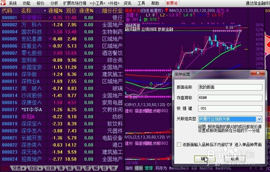Image resolution: width=270 pixels, height=172 pixels.
Task: Select stock row 000017 *ST中华A
Action: click(62, 110)
